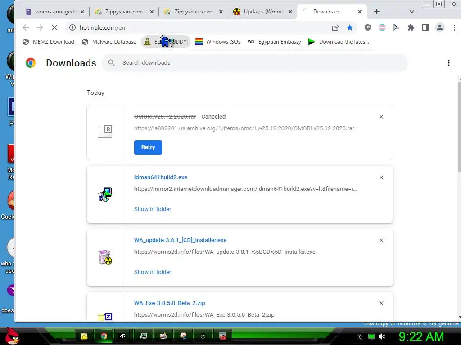Open File Explorer from the taskbar
The width and height of the screenshot is (461, 345).
pos(84,336)
